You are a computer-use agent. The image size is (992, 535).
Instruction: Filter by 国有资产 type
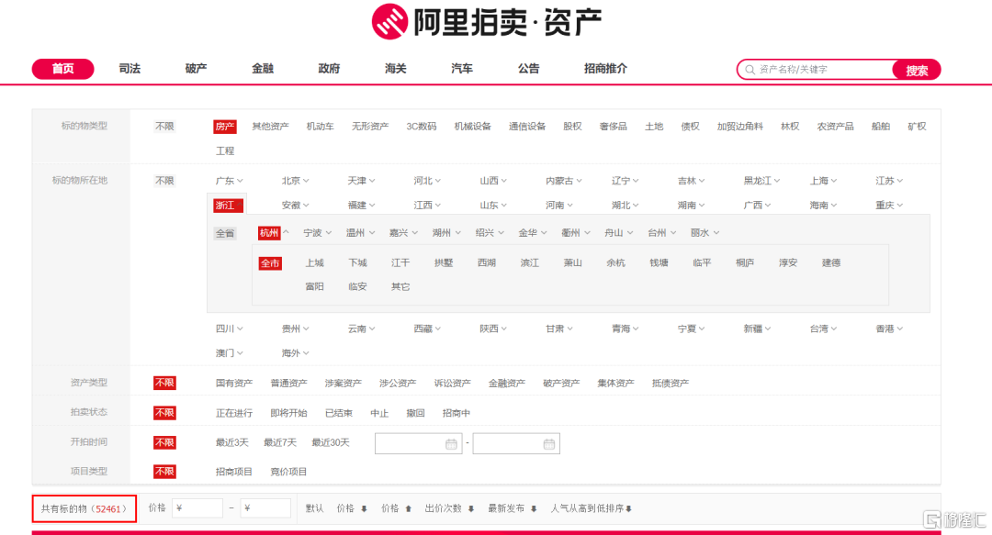234,384
